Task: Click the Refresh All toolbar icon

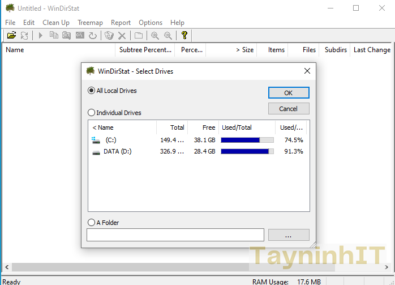Action: click(24, 36)
